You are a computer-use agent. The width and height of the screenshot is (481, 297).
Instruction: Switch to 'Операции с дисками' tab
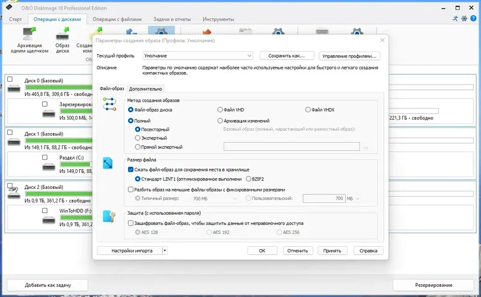(x=57, y=19)
